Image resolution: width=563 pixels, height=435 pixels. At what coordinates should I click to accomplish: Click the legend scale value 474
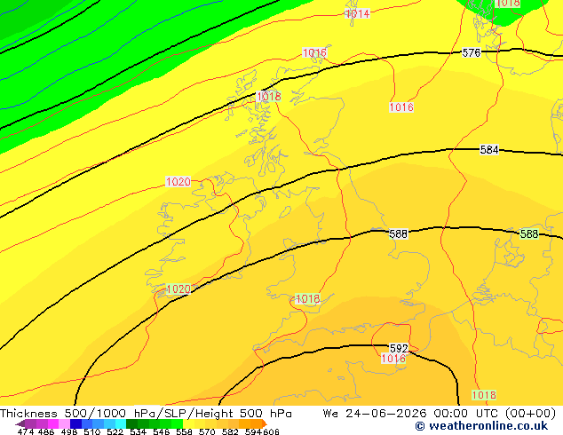pyautogui.click(x=26, y=431)
